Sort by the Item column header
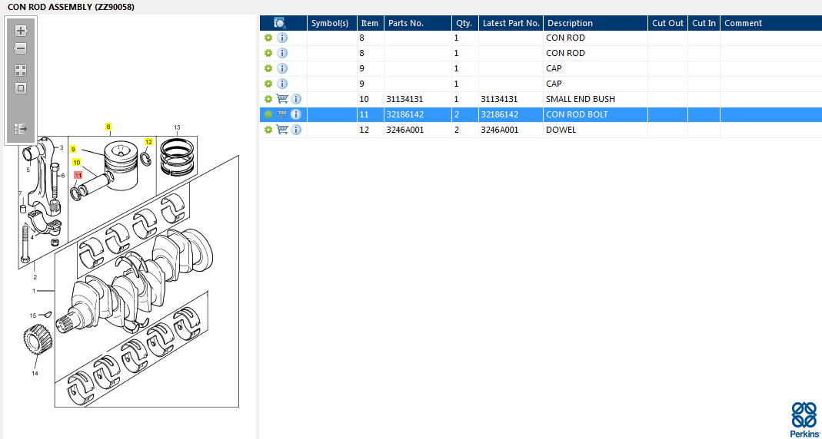The image size is (822, 439). pos(370,23)
